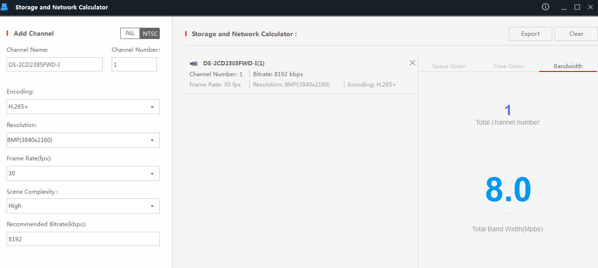Maximize the calculator window
The image size is (598, 268).
[577, 7]
